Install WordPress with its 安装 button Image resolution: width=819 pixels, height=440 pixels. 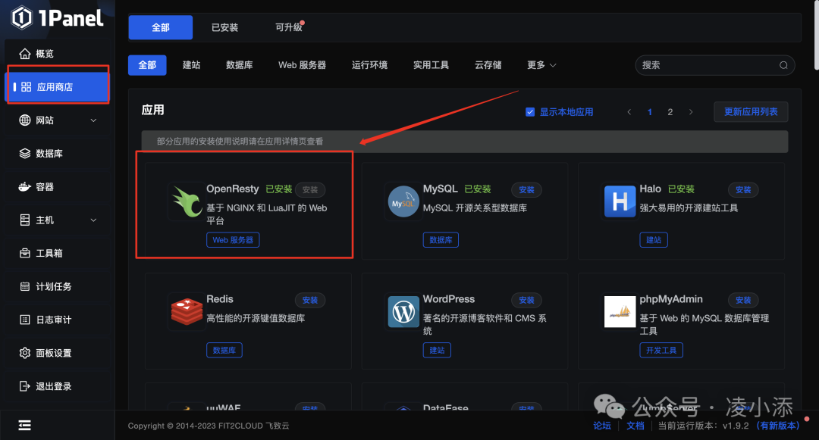526,301
